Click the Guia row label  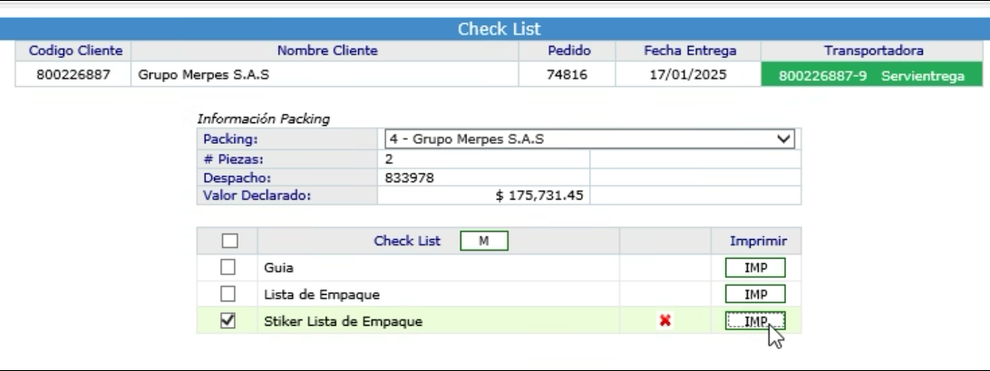click(278, 268)
